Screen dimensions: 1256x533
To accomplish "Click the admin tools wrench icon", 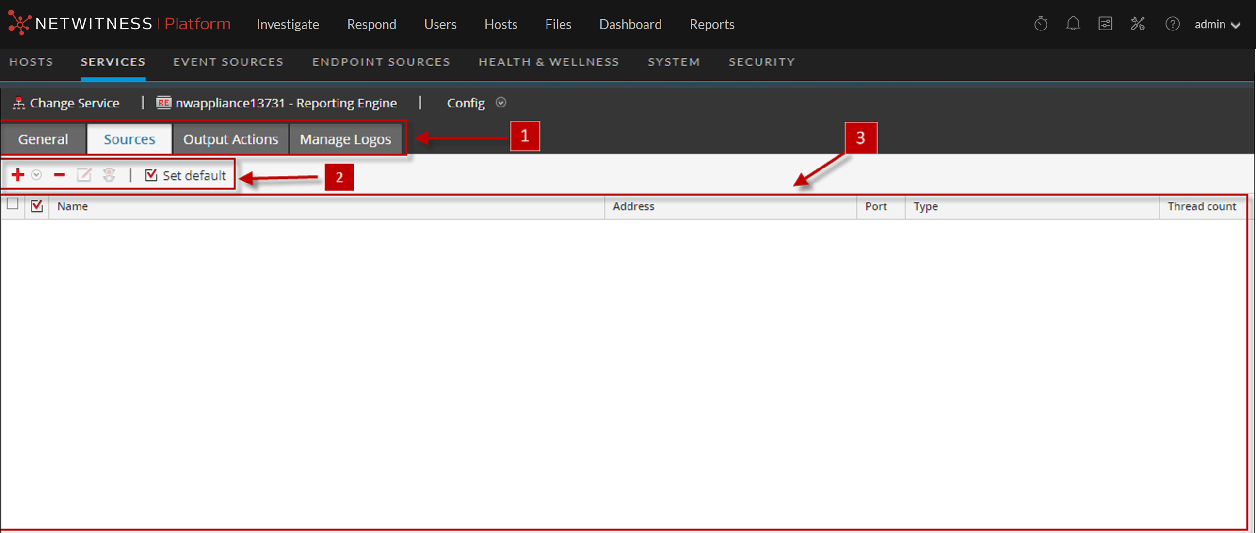I will 1138,24.
